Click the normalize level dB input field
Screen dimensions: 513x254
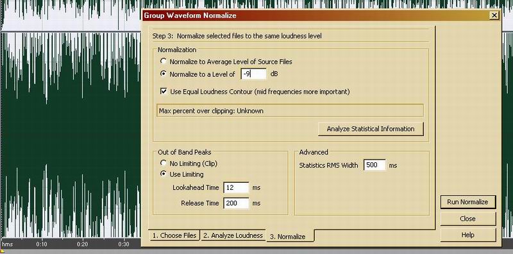click(254, 74)
